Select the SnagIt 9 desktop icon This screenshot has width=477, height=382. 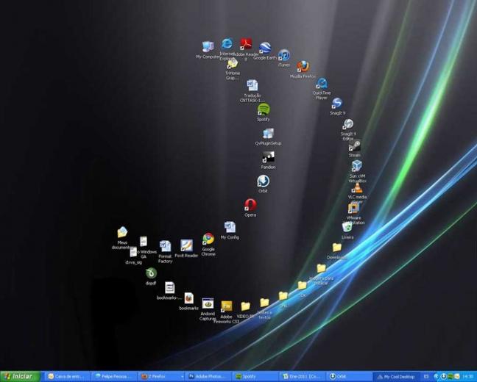point(337,104)
